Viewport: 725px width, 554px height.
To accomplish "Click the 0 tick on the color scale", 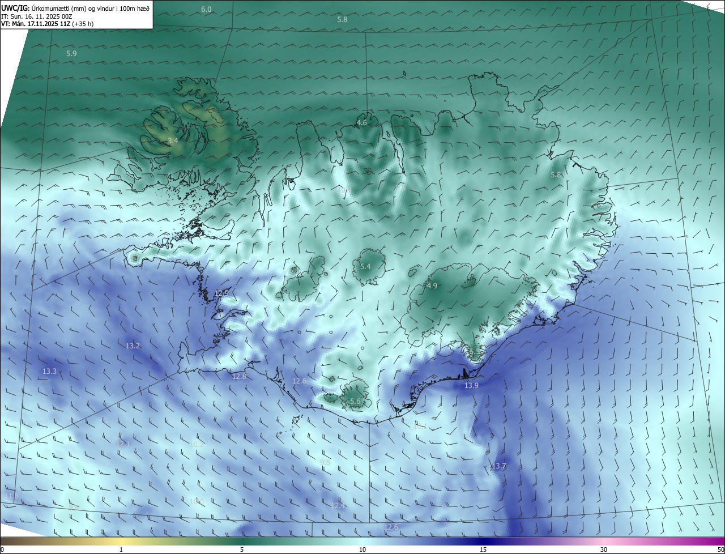I will click(x=2, y=549).
